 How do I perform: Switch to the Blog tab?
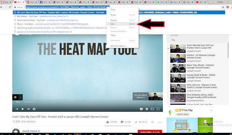(6, 2)
